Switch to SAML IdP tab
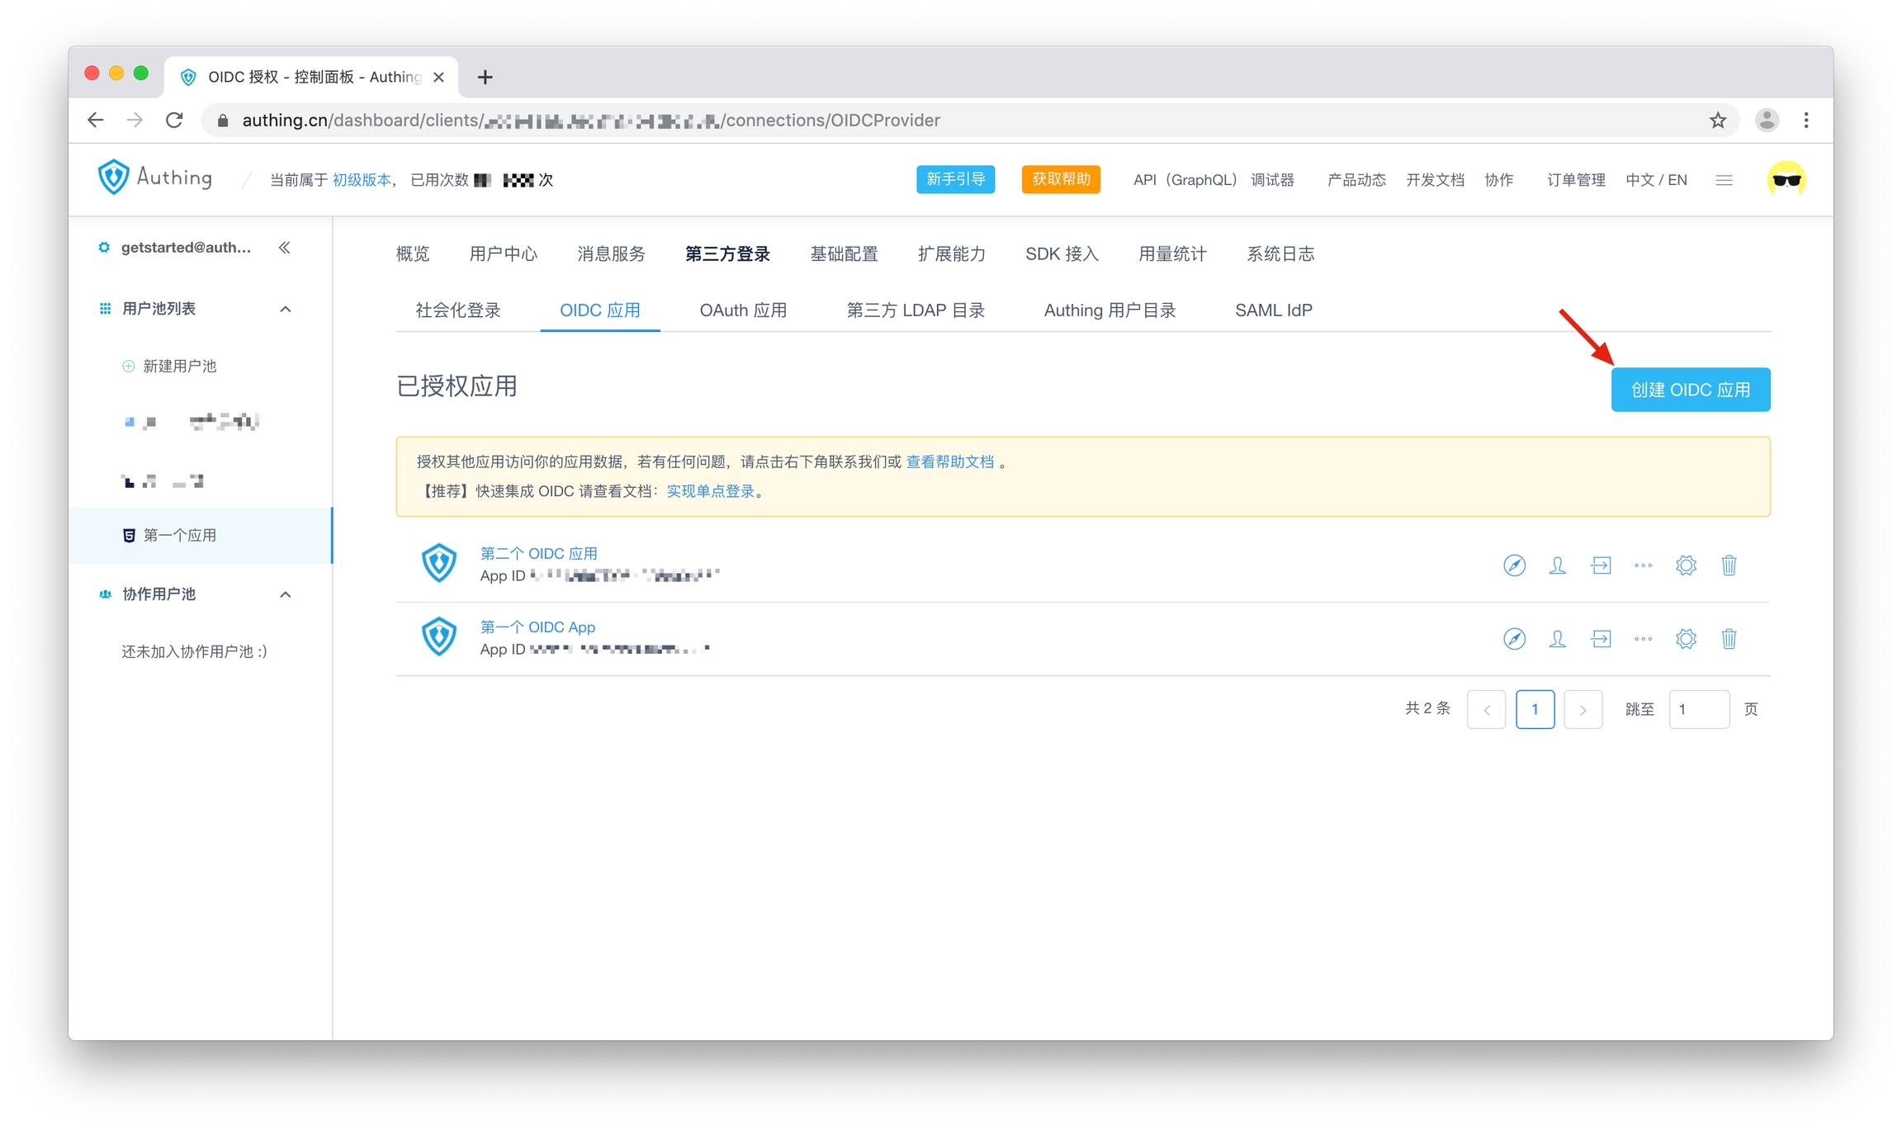 (1273, 310)
